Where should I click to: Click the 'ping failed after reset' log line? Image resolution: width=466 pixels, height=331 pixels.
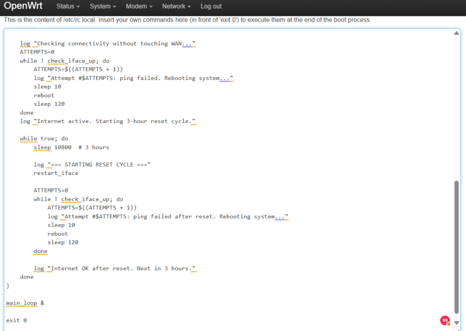click(168, 217)
